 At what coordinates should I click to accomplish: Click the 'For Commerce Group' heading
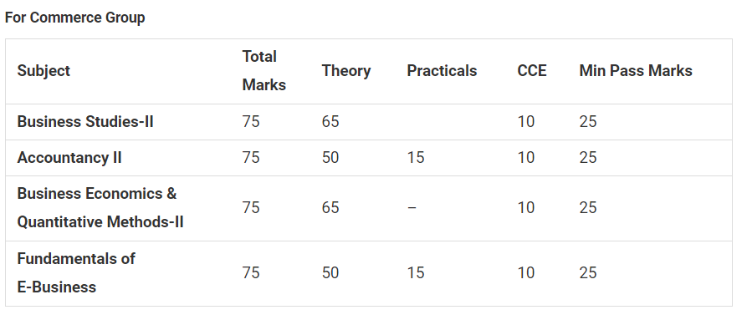click(x=74, y=18)
